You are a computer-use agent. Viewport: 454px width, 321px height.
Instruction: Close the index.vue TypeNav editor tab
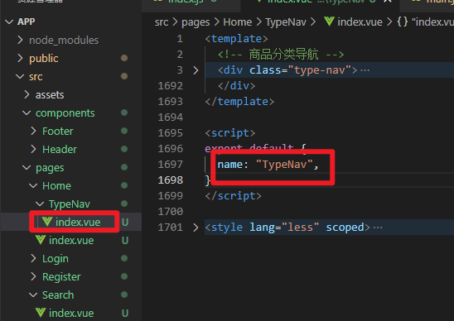click(x=387, y=2)
